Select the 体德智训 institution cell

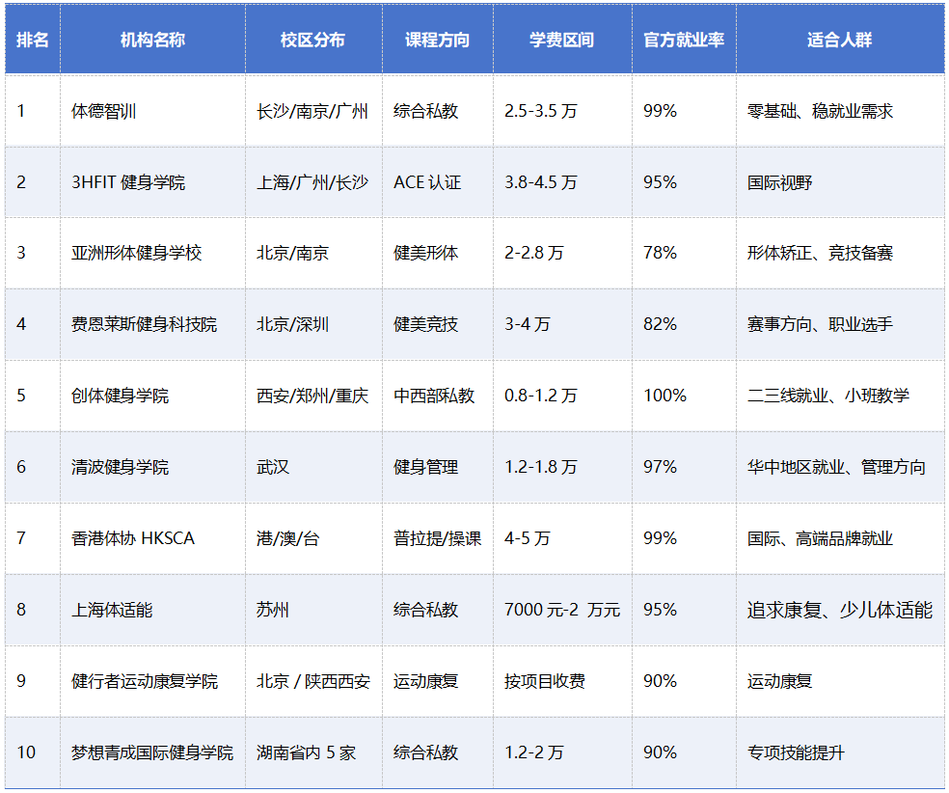point(152,111)
